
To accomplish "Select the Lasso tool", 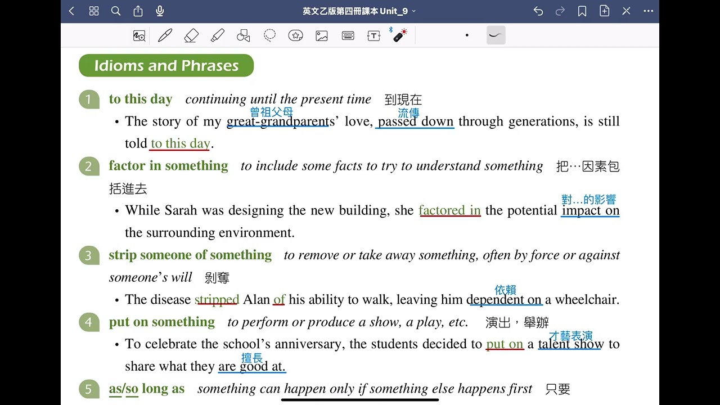I will pos(270,35).
